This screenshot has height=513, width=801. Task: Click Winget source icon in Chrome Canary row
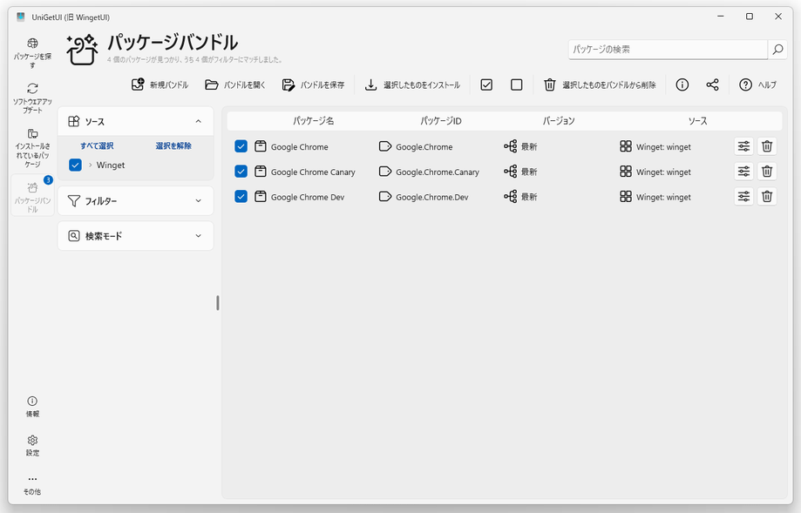pyautogui.click(x=626, y=172)
